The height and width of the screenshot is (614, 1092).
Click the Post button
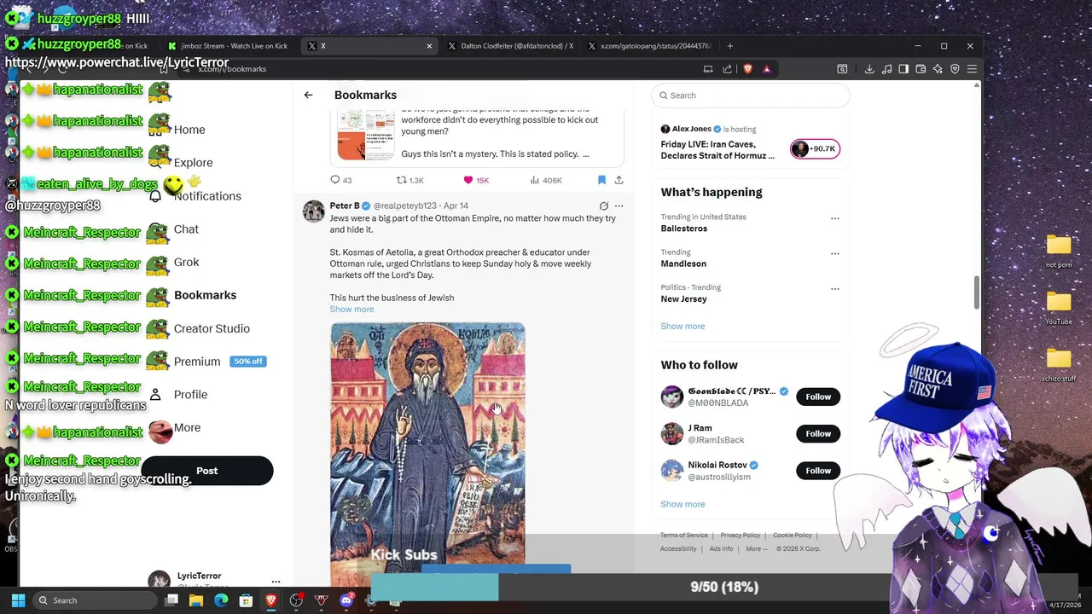pos(206,471)
